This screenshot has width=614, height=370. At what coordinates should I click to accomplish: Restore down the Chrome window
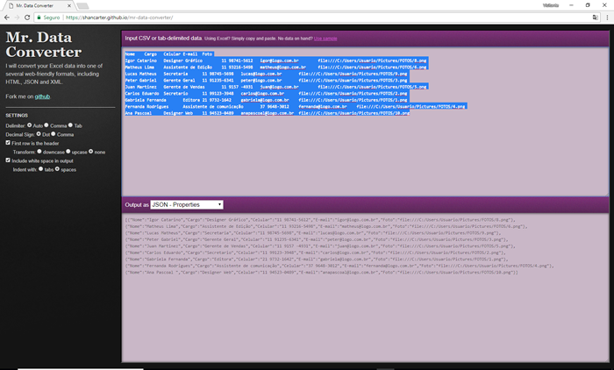click(588, 5)
